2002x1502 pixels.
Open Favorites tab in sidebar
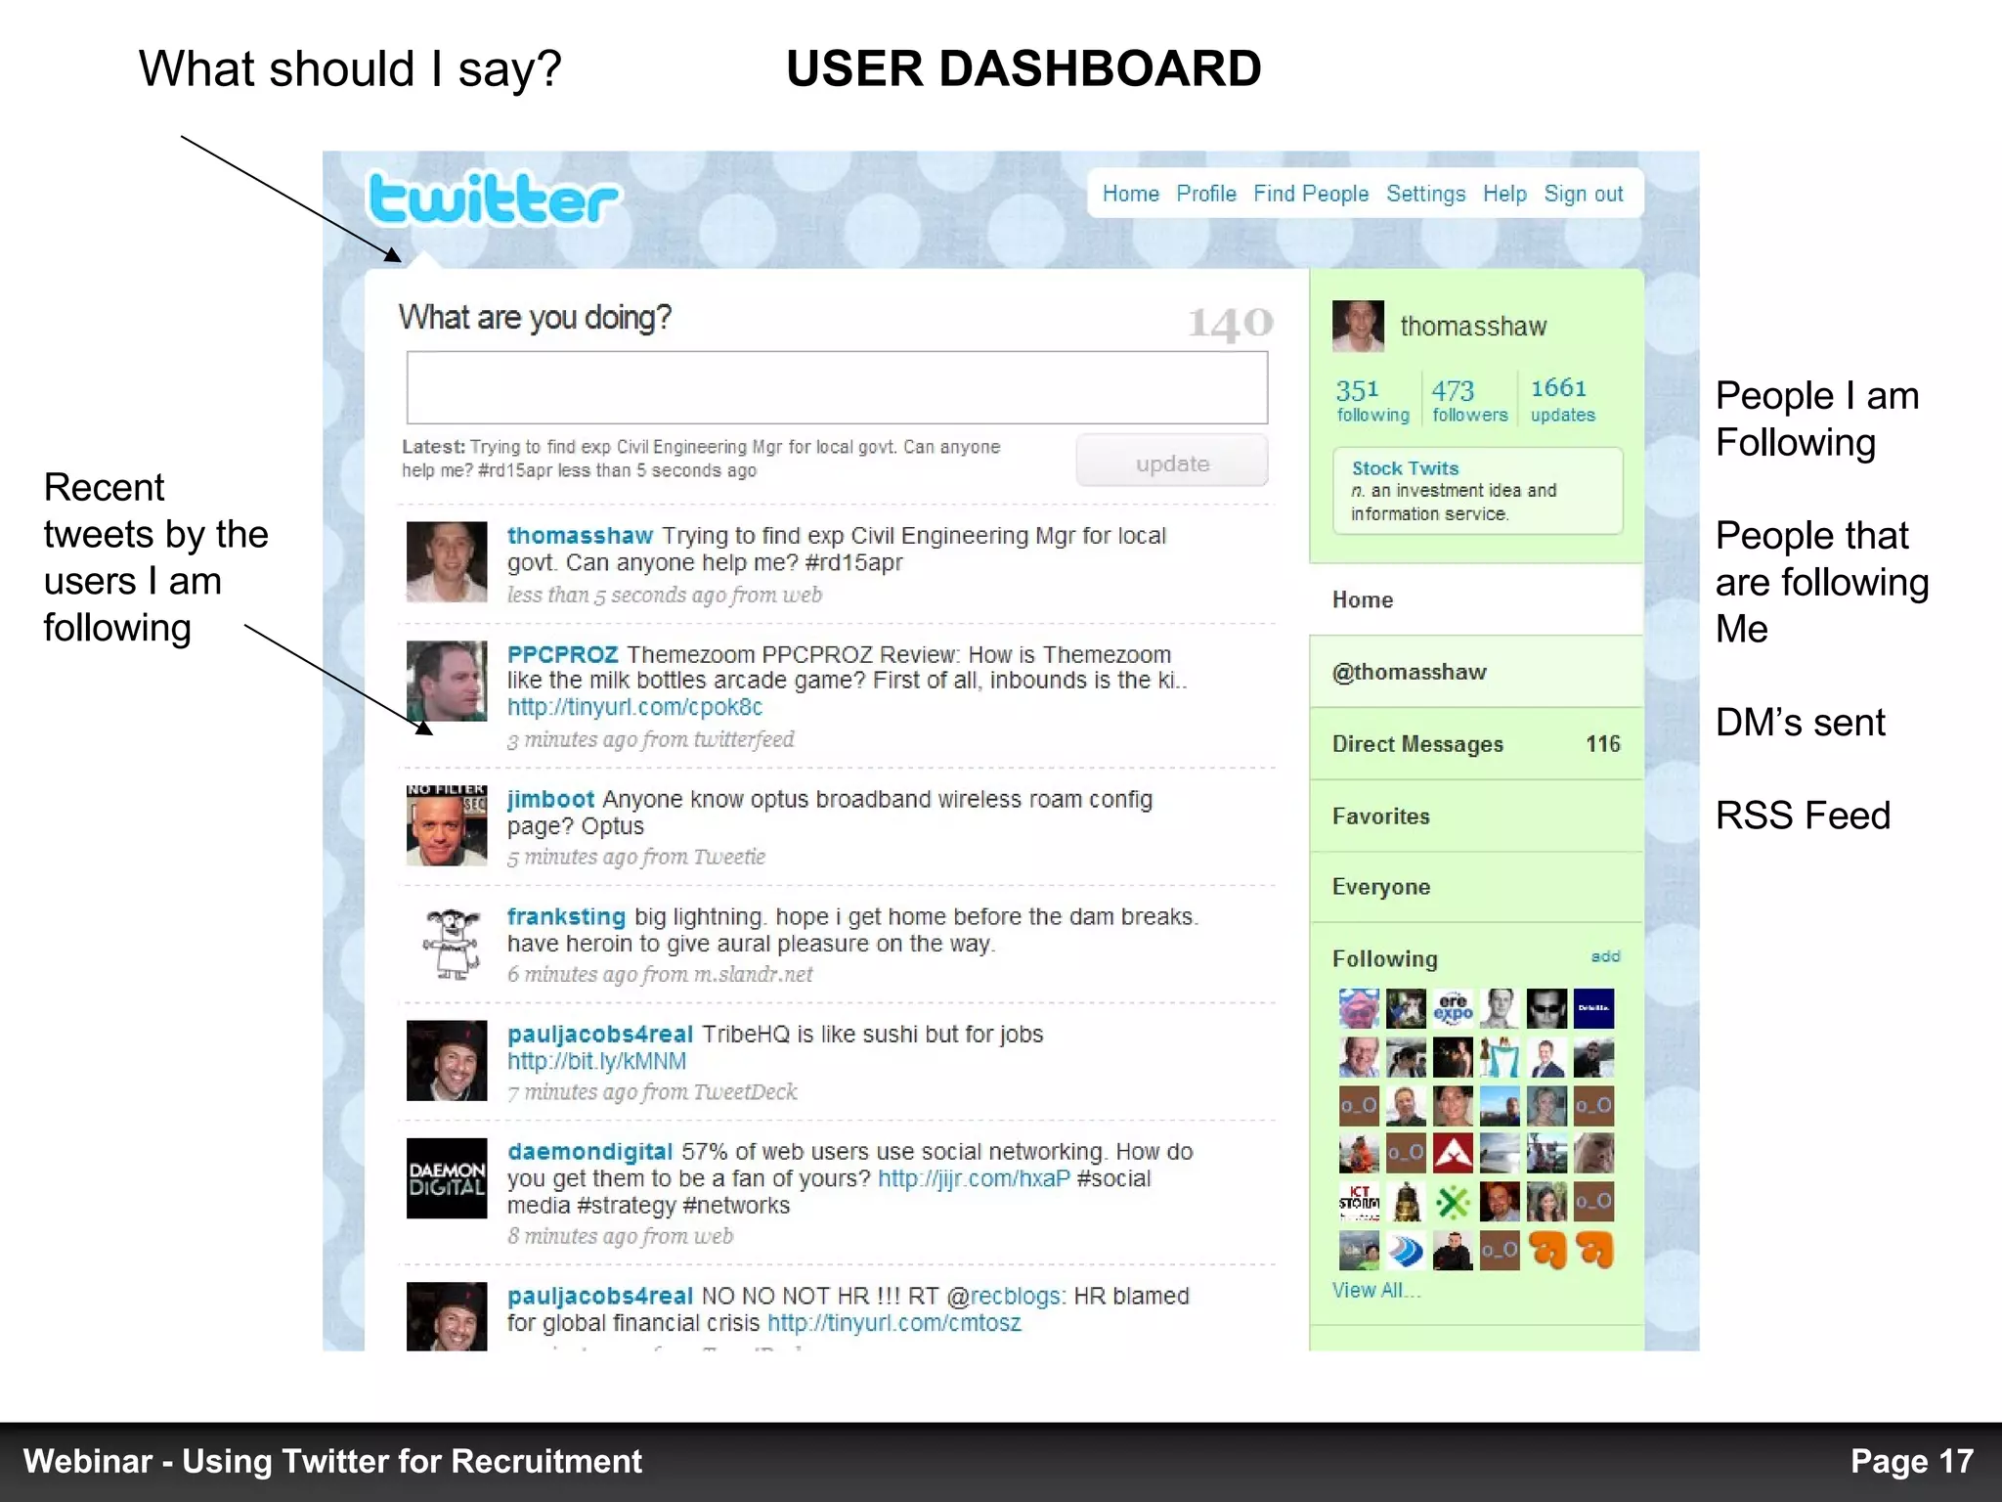1476,817
